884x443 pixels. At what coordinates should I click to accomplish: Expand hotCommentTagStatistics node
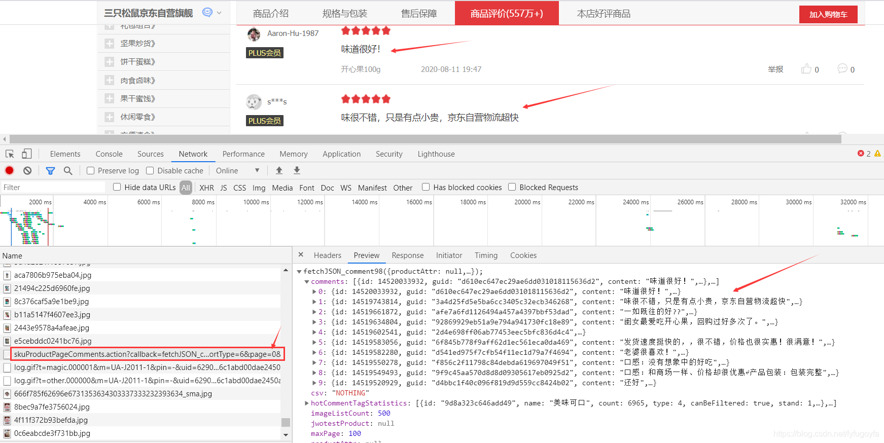point(307,403)
